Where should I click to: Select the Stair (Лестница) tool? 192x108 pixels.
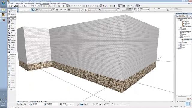[x=12, y=33]
